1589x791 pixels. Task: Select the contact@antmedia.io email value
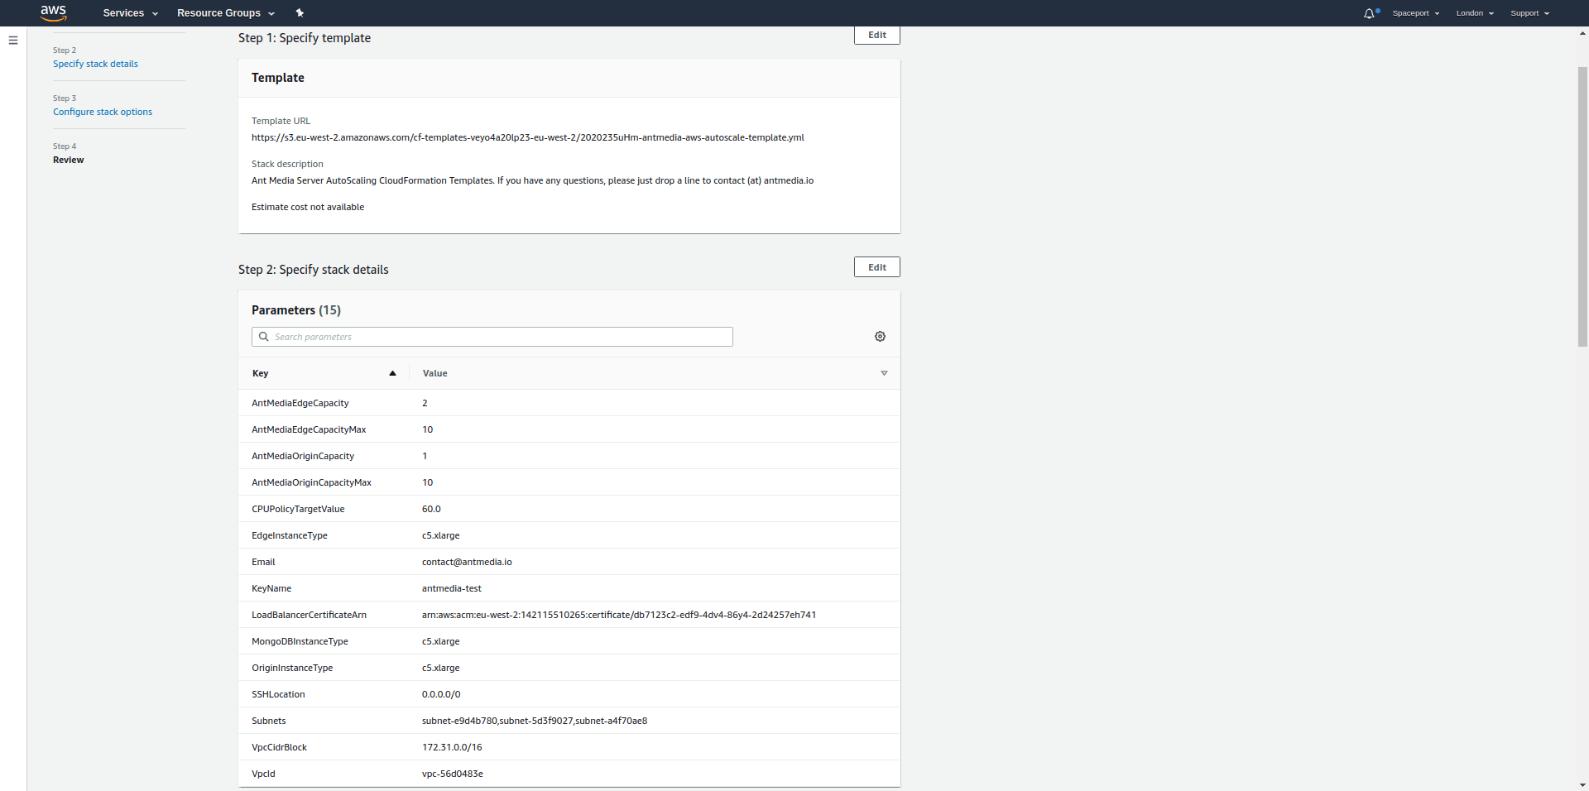(467, 562)
